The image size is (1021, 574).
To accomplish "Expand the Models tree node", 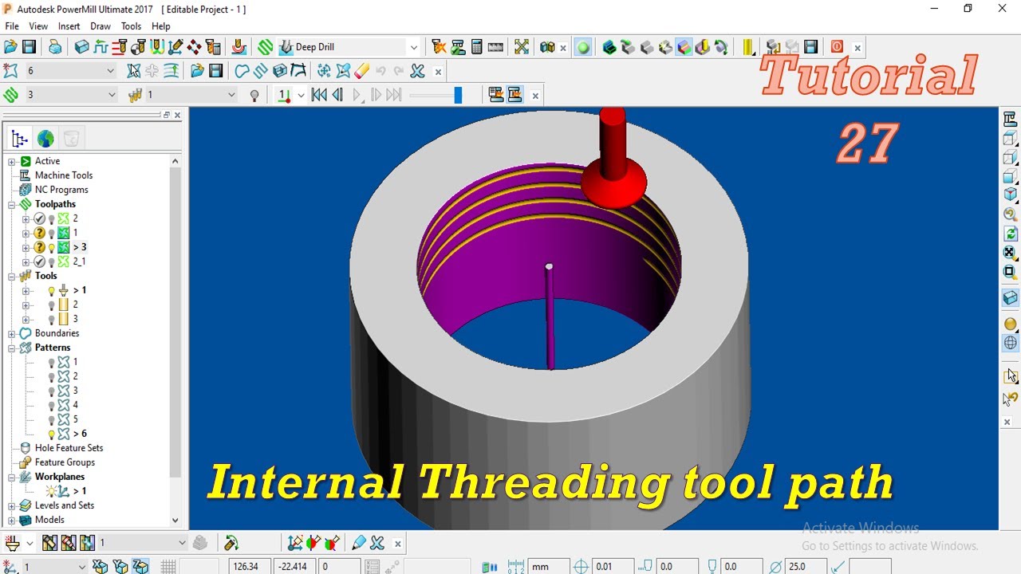I will (x=12, y=520).
